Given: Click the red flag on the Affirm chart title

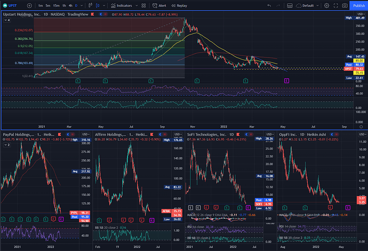Looking at the screenshot, I should [x=152, y=134].
